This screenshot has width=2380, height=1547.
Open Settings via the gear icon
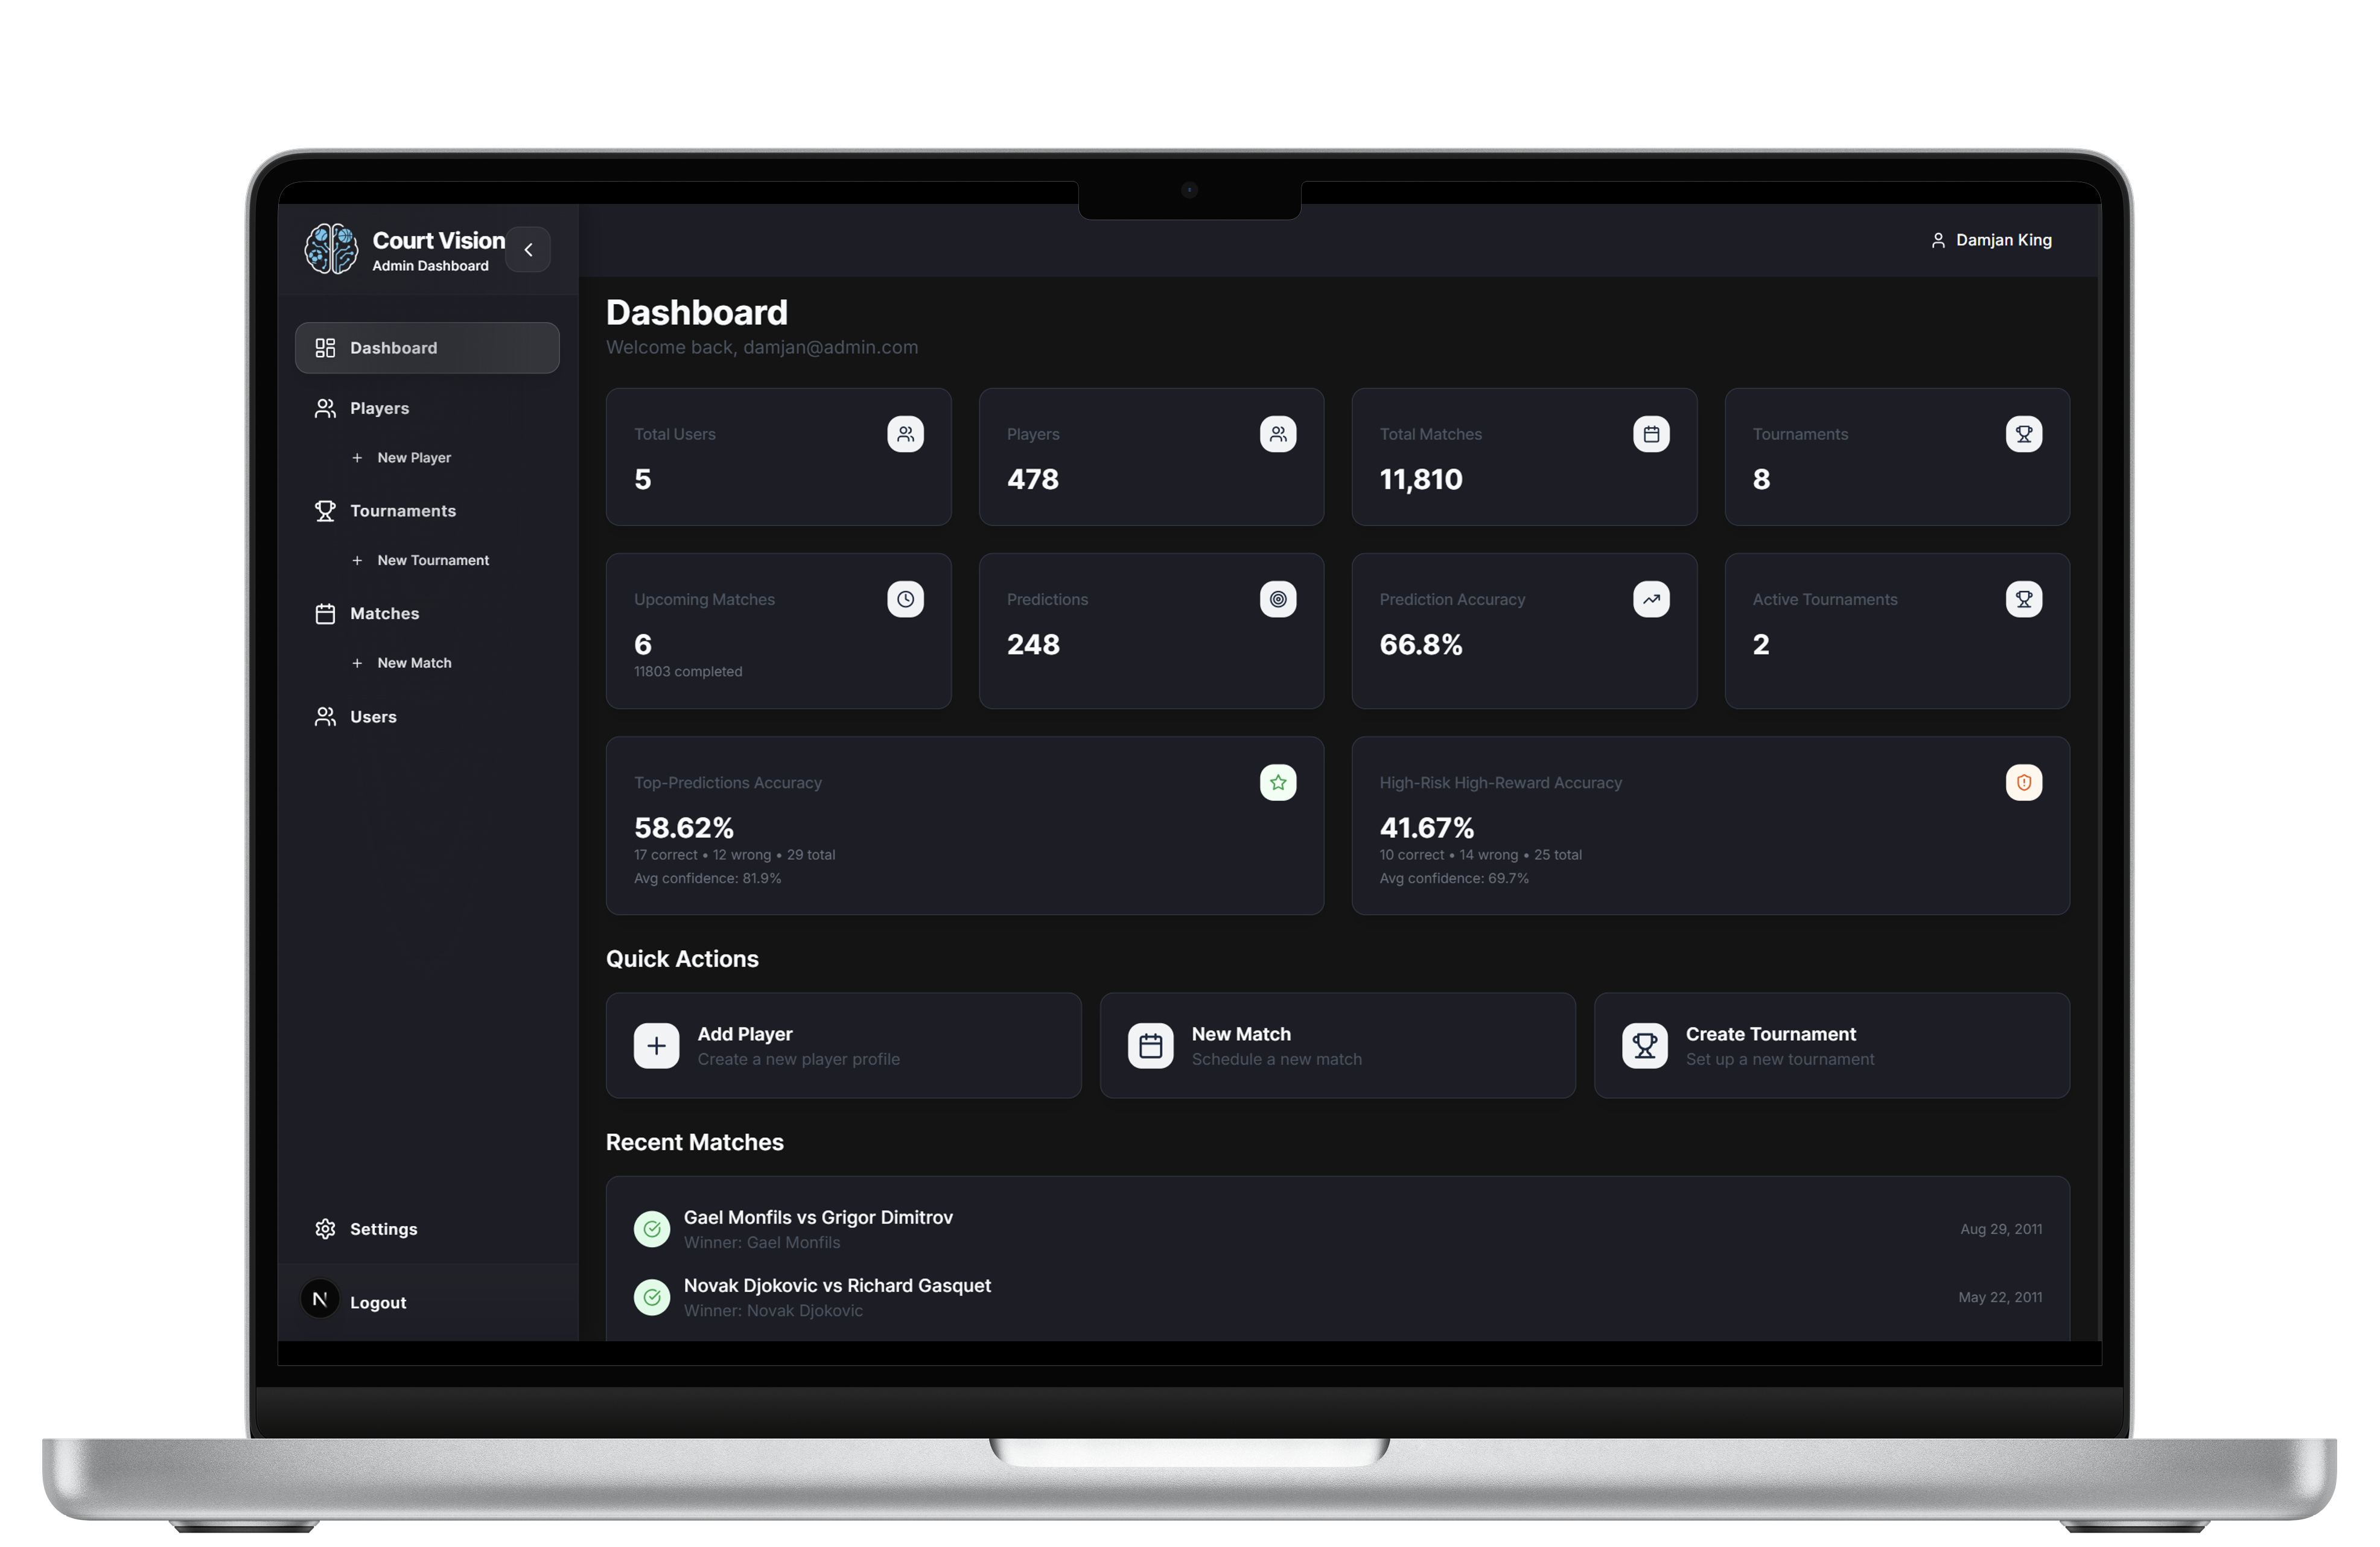(x=325, y=1229)
